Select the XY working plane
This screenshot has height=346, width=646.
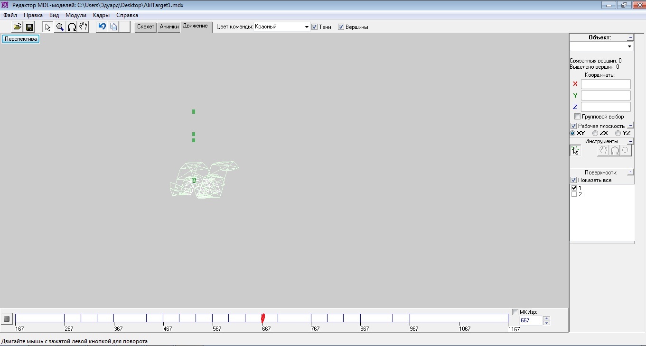573,134
